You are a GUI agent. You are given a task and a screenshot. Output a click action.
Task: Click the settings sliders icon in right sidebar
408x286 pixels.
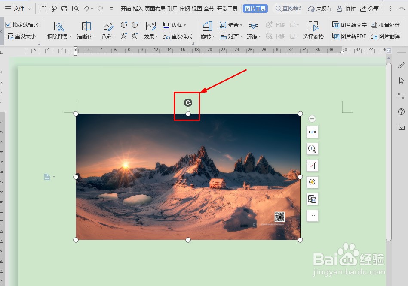point(401,96)
